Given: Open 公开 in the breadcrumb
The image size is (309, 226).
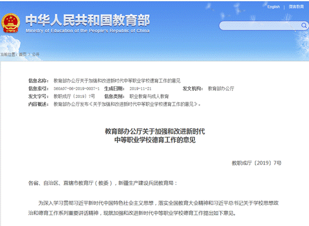Looking at the screenshot, I should 36,54.
